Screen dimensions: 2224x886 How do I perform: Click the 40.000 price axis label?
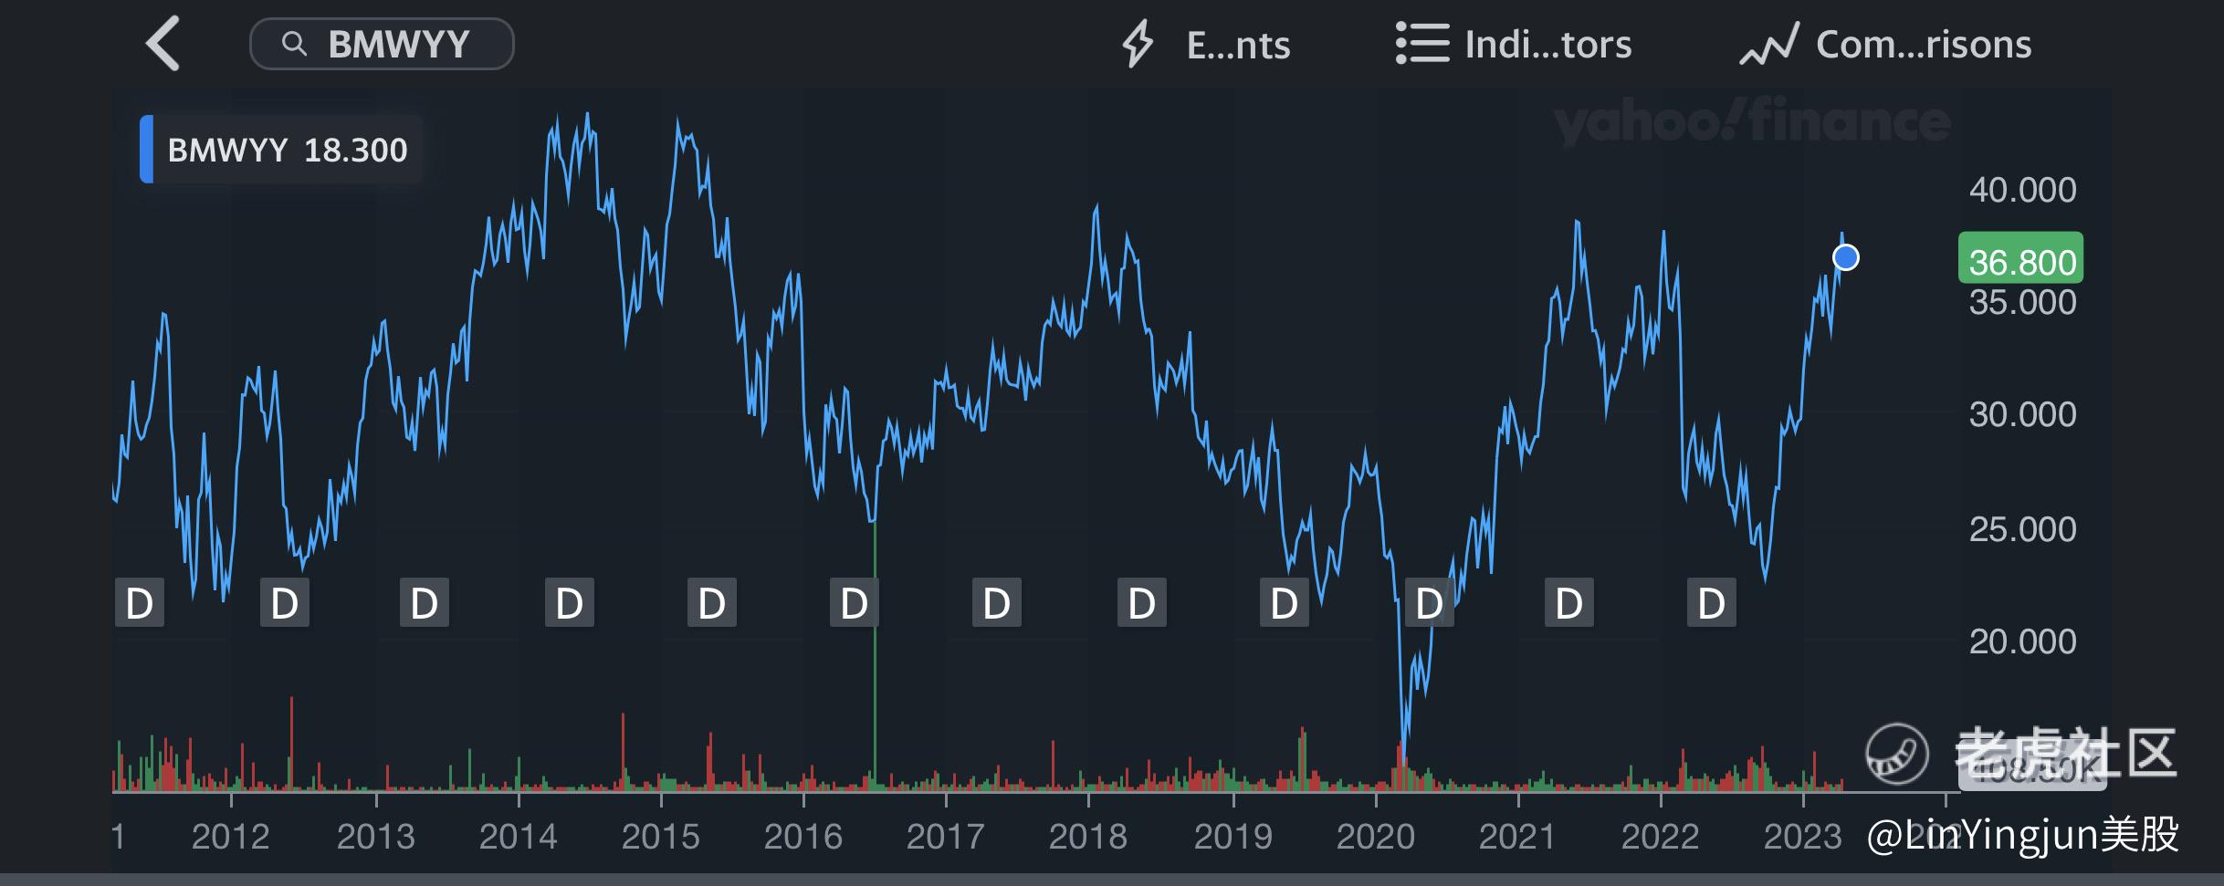[x=2022, y=190]
